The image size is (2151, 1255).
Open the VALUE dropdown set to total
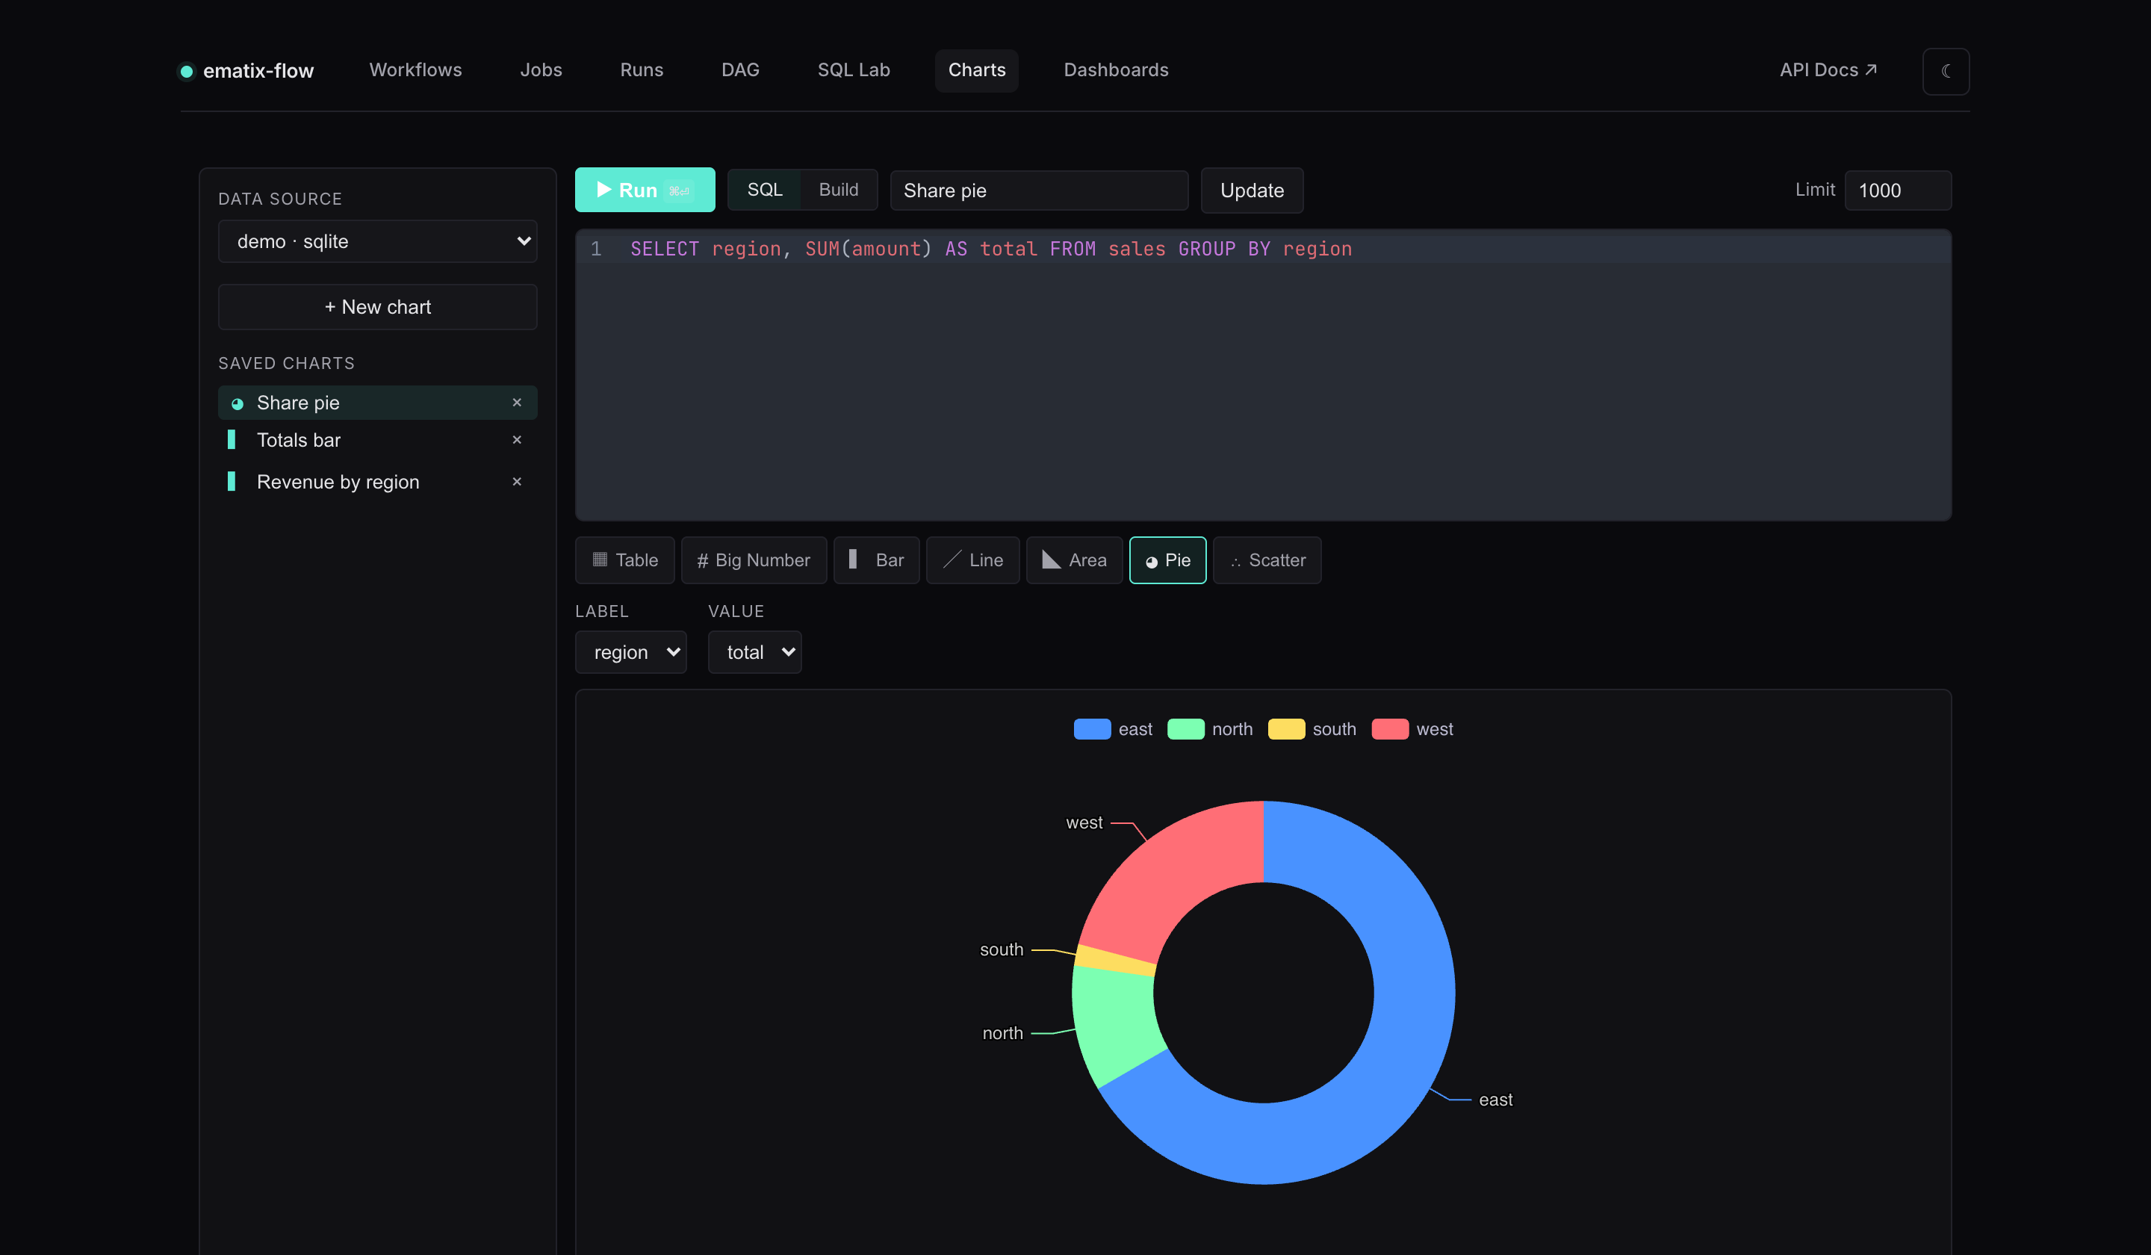tap(754, 652)
